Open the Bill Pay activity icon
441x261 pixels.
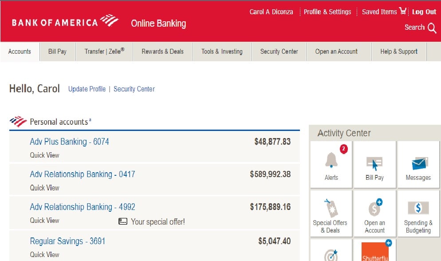pos(374,164)
